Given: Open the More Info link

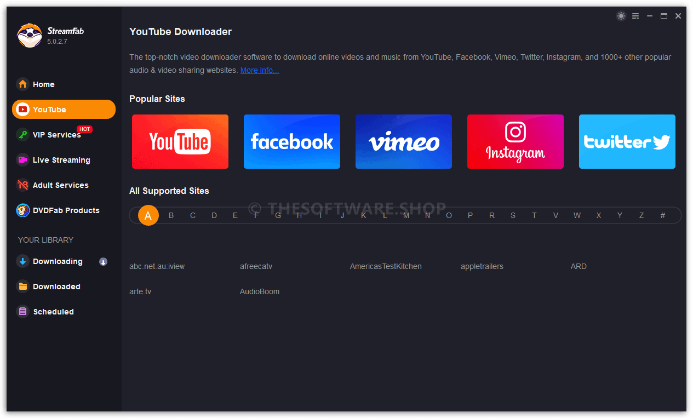Looking at the screenshot, I should (260, 70).
